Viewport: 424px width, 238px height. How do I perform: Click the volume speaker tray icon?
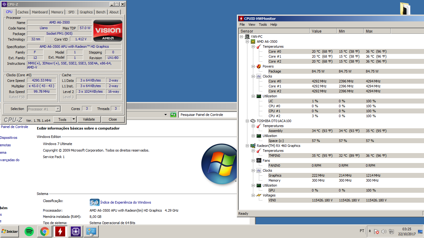click(x=384, y=231)
